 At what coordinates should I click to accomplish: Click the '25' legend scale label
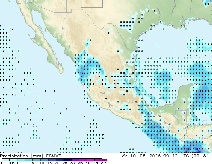[65, 163]
